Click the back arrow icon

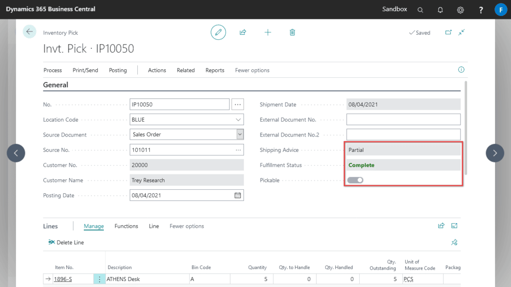tap(29, 32)
